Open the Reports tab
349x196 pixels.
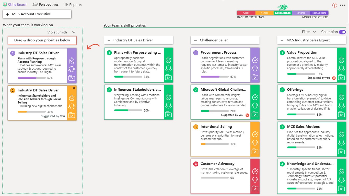(73, 5)
